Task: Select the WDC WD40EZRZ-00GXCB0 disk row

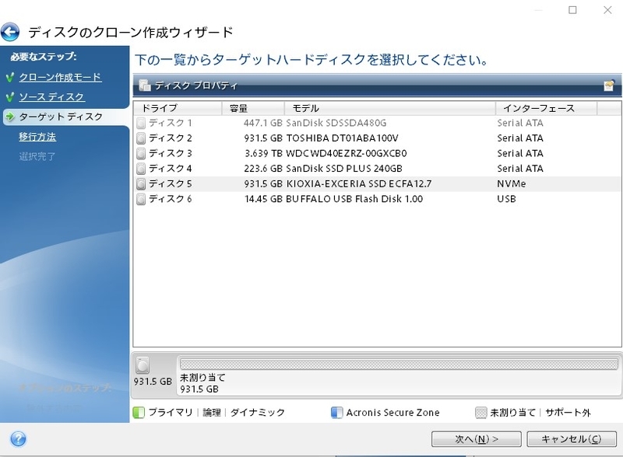Action: coord(377,154)
